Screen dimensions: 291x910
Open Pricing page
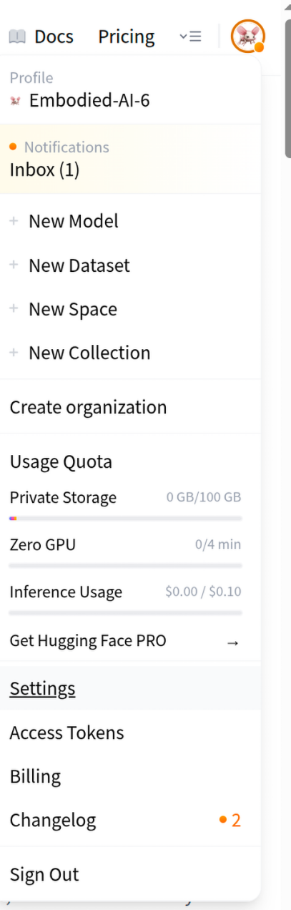[127, 36]
